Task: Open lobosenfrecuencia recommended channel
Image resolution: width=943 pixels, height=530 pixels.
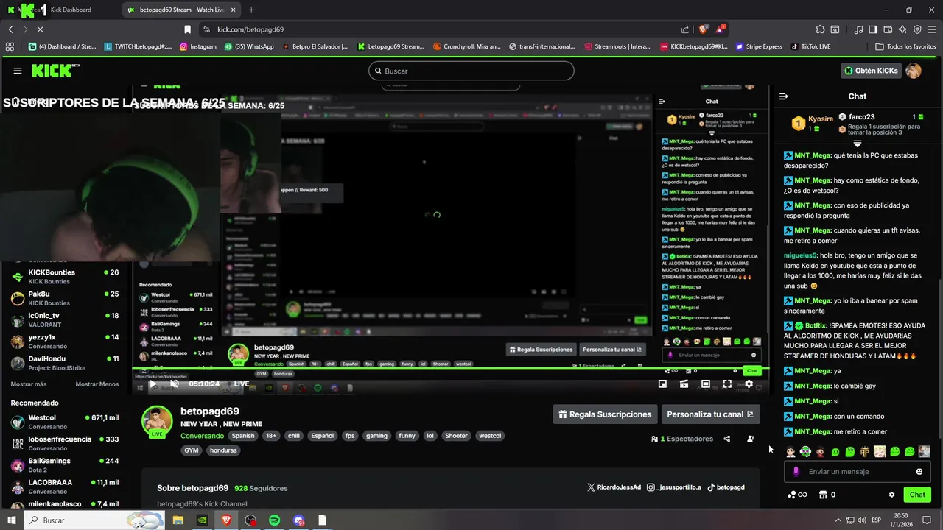Action: [65, 443]
